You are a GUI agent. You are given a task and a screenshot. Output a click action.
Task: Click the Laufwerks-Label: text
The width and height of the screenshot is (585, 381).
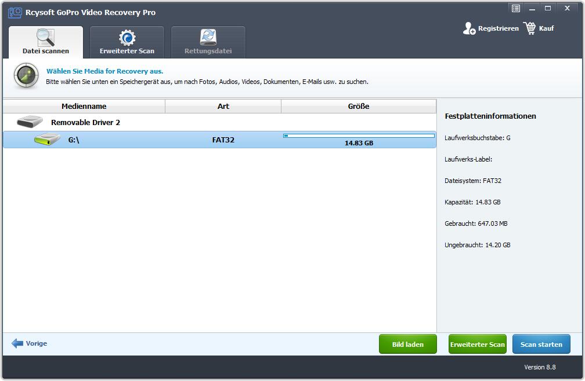[468, 159]
